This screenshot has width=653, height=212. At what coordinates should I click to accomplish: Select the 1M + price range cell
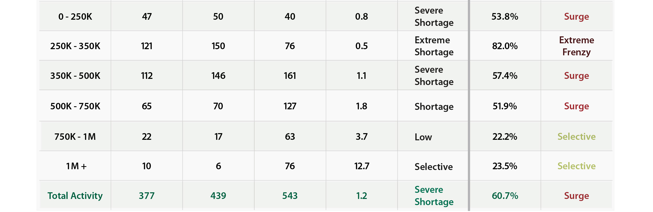tap(75, 166)
